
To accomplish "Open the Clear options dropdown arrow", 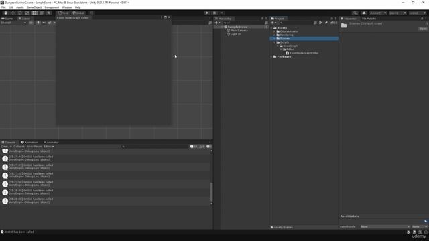I will click(x=11, y=147).
